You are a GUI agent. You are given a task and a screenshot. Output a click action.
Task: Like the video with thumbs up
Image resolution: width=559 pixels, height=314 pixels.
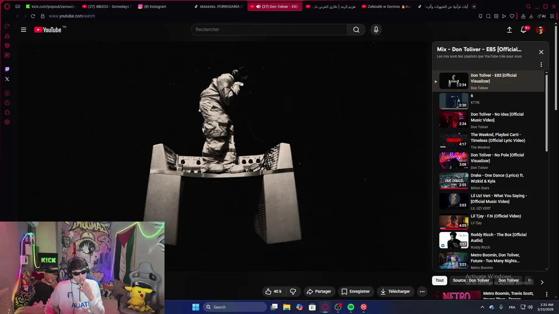pyautogui.click(x=273, y=291)
